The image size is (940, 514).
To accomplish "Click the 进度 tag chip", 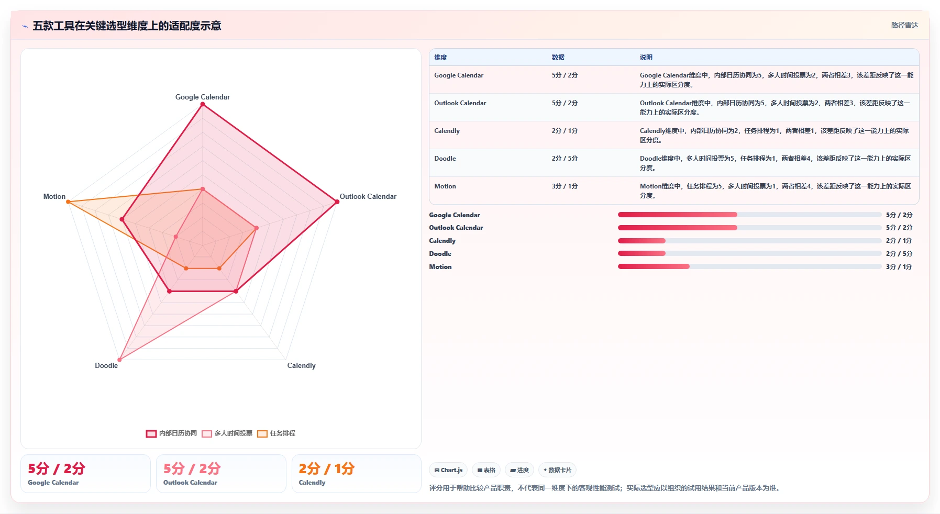I will coord(519,470).
